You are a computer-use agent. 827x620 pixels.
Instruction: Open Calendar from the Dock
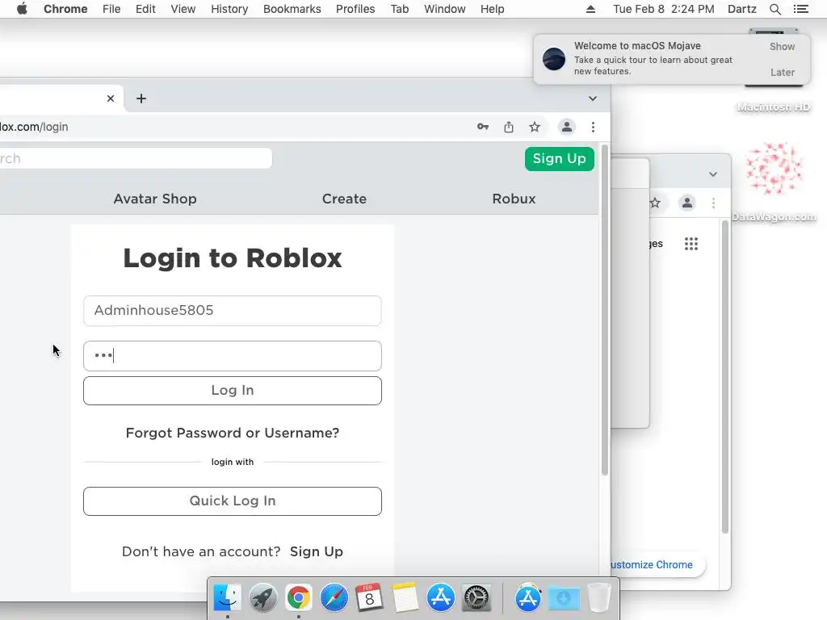(x=369, y=598)
